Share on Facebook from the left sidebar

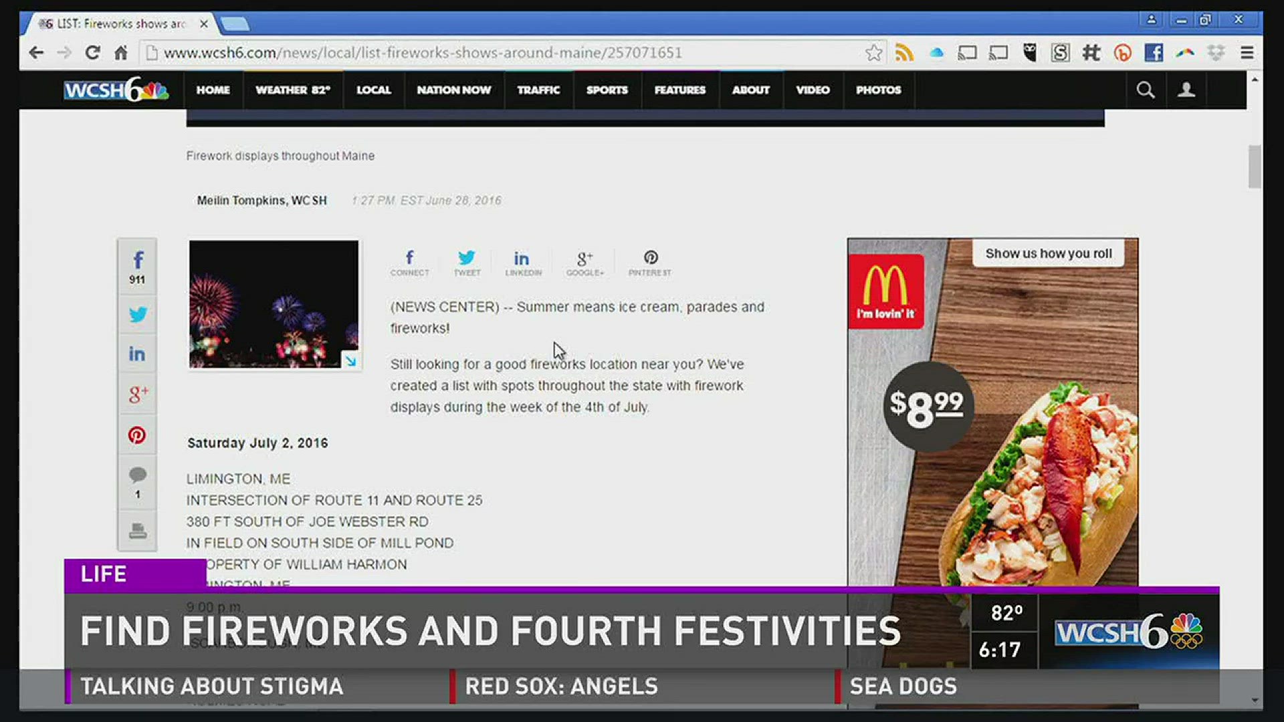138,267
